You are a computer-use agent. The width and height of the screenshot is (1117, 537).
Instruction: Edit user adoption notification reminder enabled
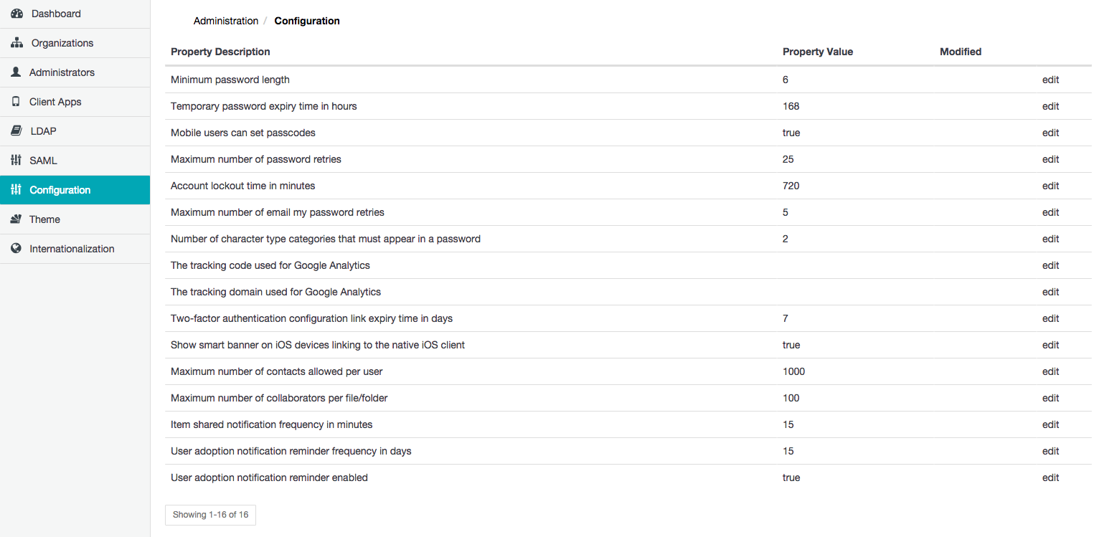1050,477
